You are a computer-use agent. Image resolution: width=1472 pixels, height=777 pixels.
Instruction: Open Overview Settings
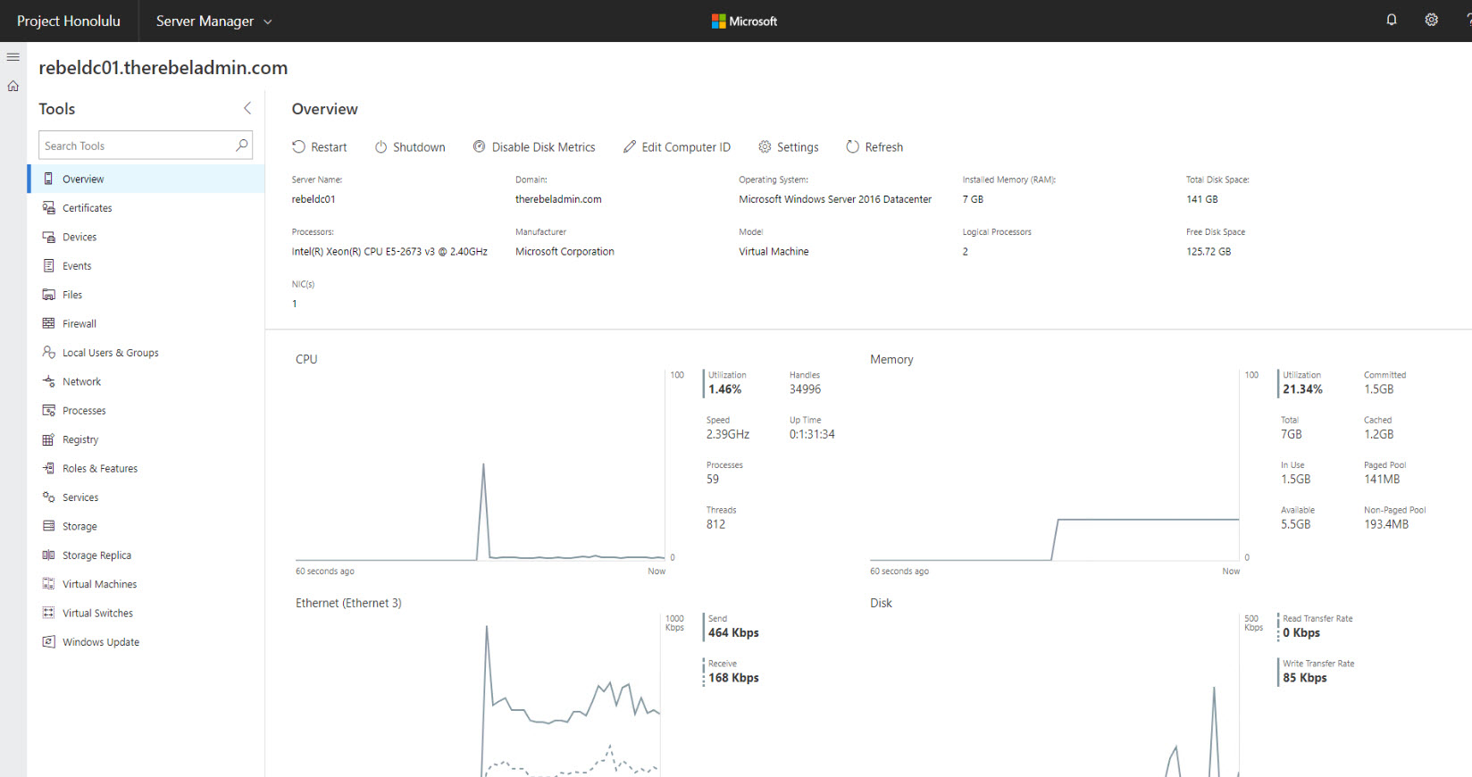pos(789,146)
